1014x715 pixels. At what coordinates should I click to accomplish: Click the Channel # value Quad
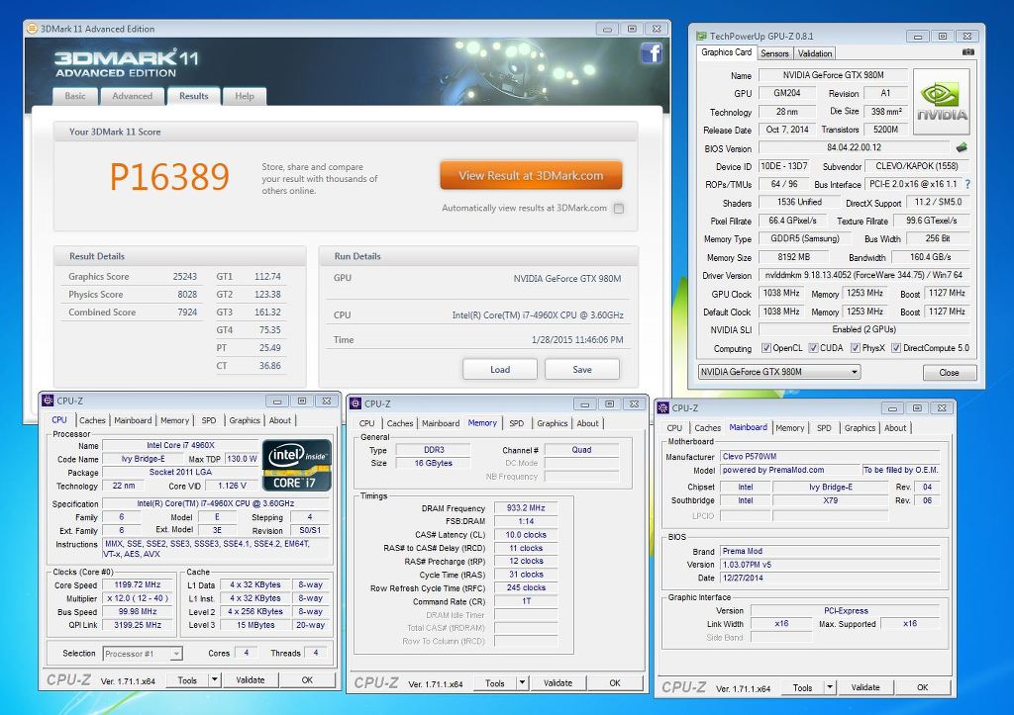coord(581,450)
